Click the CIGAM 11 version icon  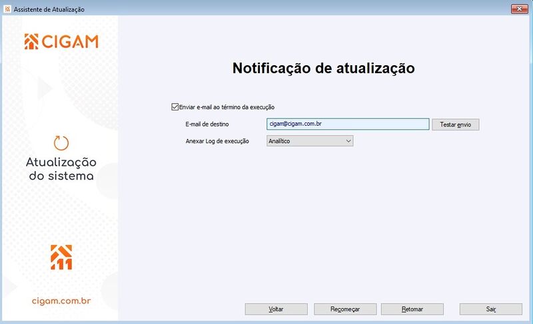coord(61,257)
